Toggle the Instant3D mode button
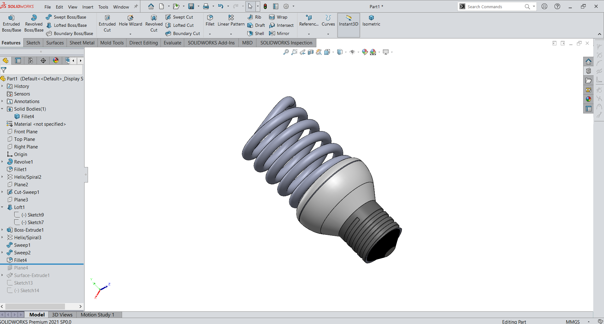Viewport: 604px width, 324px height. 349,21
